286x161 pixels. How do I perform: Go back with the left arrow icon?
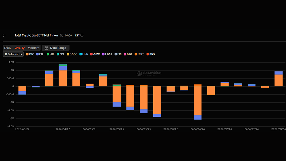[x=4, y=35]
